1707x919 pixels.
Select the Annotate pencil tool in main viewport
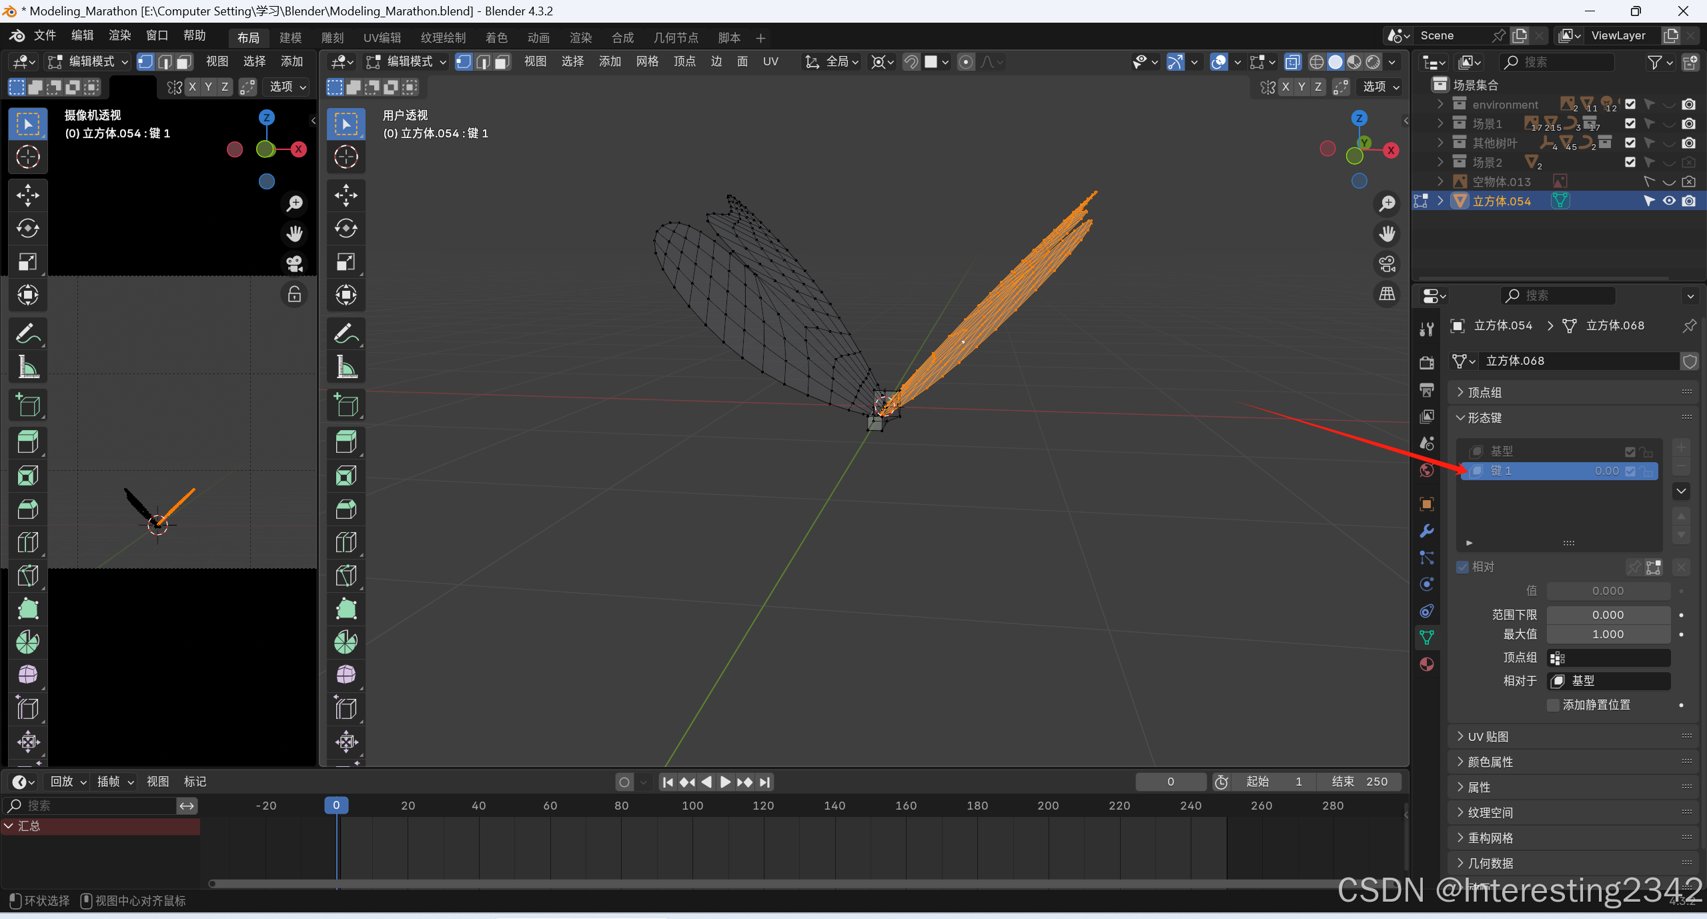coord(346,333)
